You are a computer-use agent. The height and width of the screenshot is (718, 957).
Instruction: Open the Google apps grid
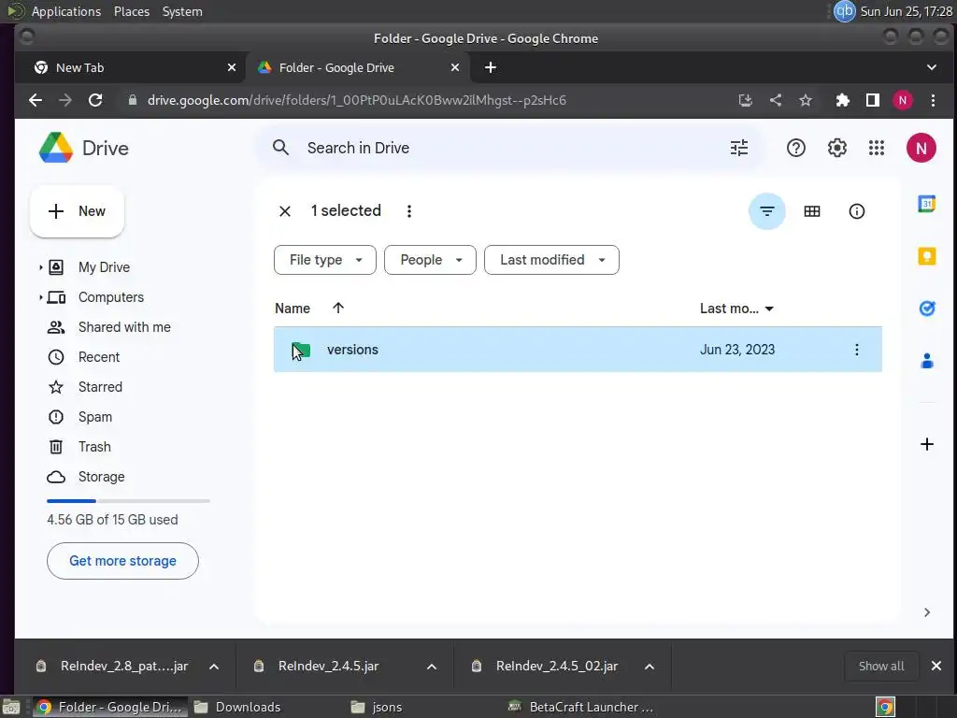pyautogui.click(x=877, y=148)
